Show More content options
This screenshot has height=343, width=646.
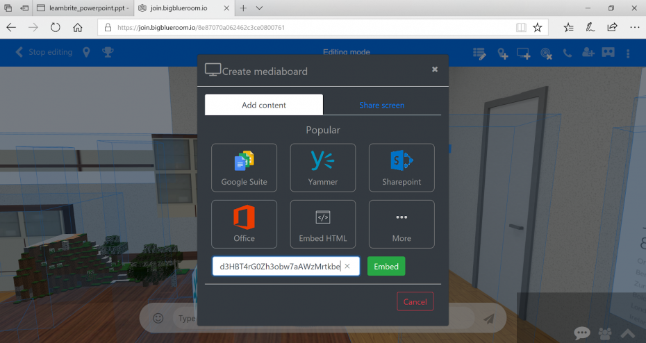(x=401, y=224)
